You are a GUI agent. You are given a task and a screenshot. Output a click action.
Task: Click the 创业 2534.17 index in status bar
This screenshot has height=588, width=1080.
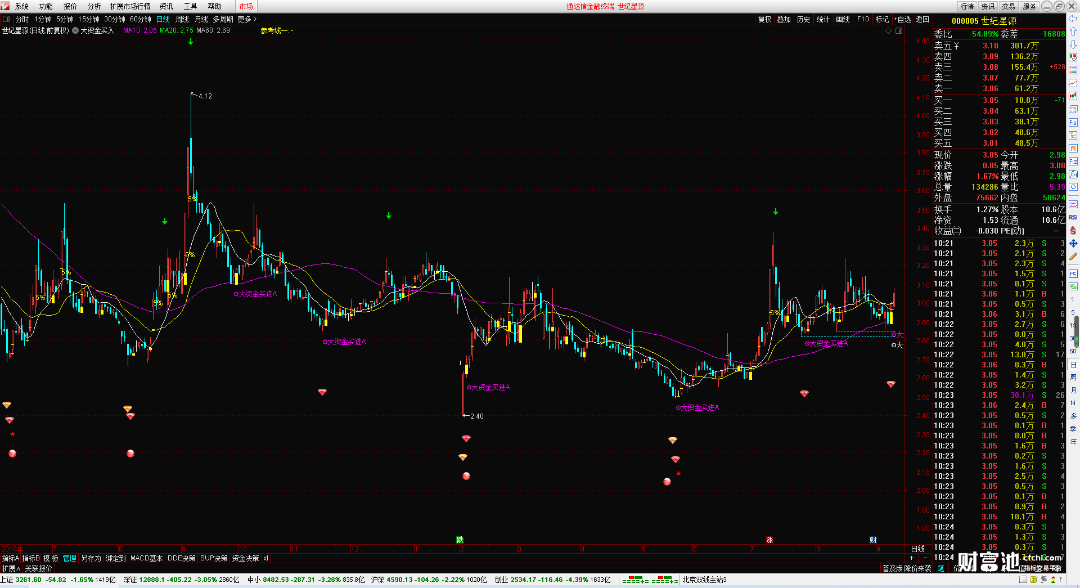pos(552,580)
